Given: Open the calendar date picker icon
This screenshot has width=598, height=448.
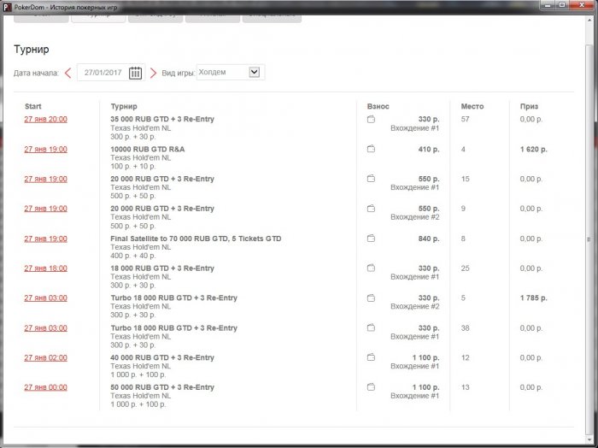Looking at the screenshot, I should (135, 73).
